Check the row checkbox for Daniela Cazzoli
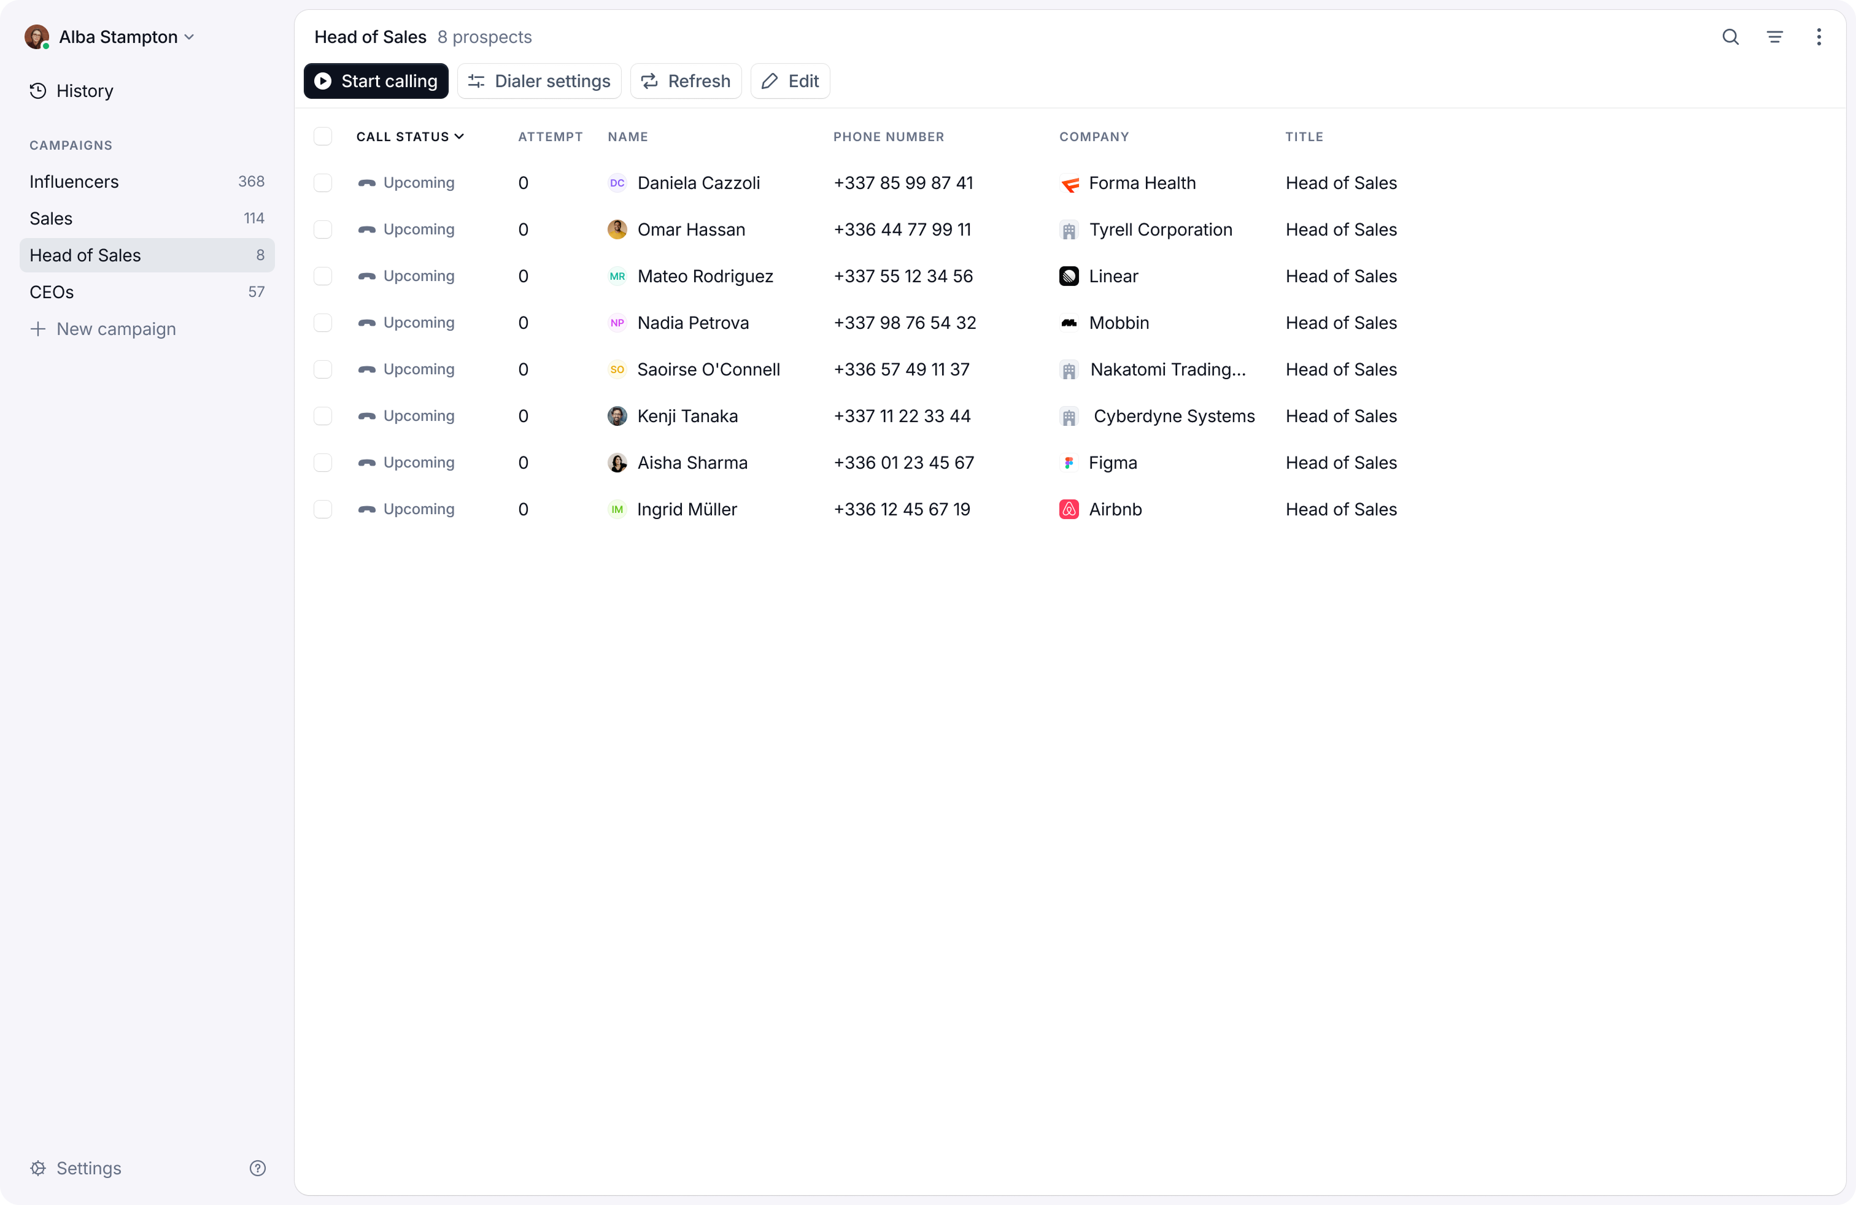Viewport: 1856px width, 1205px height. coord(323,182)
